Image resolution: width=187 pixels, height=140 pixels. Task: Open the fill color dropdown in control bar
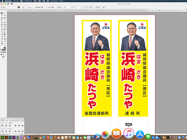pyautogui.click(x=16, y=7)
